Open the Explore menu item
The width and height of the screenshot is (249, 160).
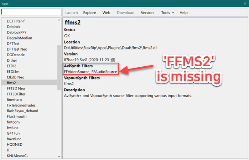(x=89, y=13)
